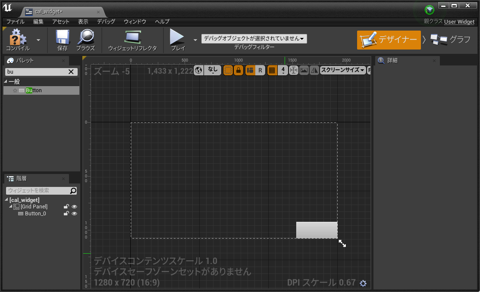Open the ウィジェットリフレクタ tool

132,40
